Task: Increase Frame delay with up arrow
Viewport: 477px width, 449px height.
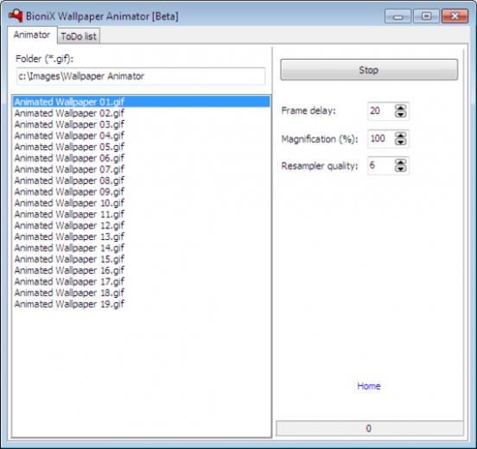Action: pyautogui.click(x=400, y=108)
